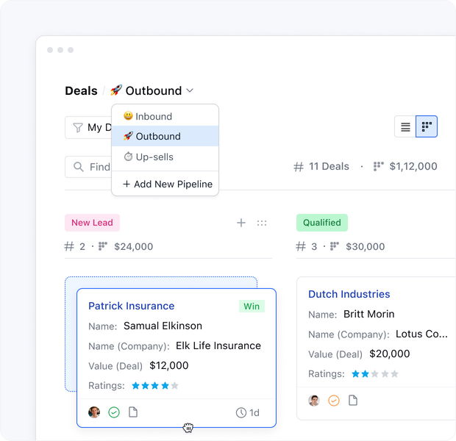
Task: Click the fifth star on Patrick Insurance rating
Action: (174, 385)
